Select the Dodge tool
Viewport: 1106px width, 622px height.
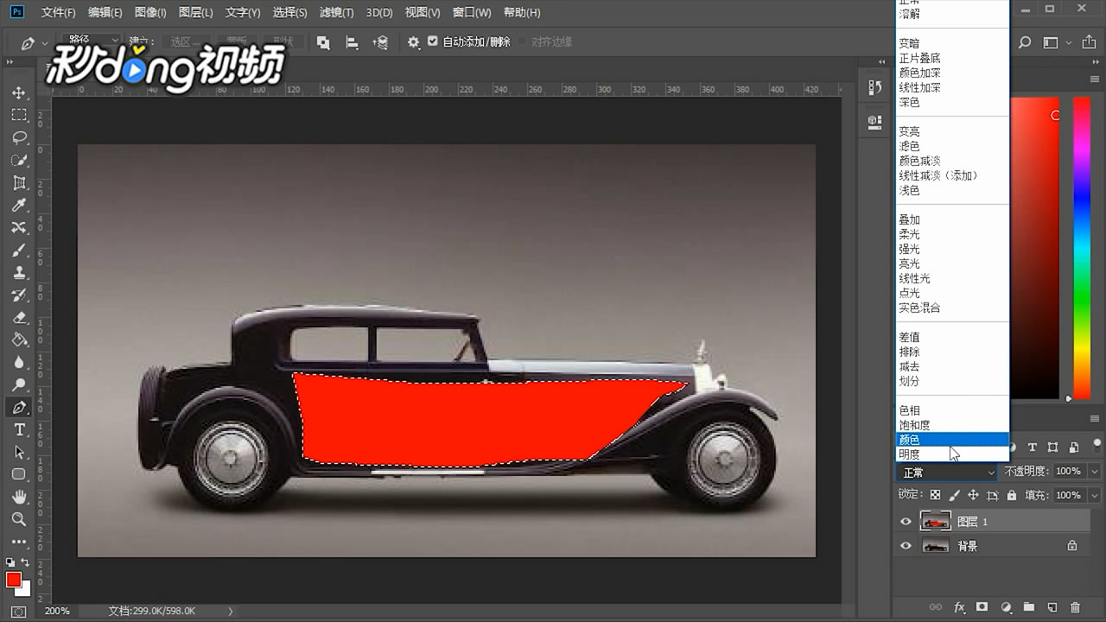point(19,384)
